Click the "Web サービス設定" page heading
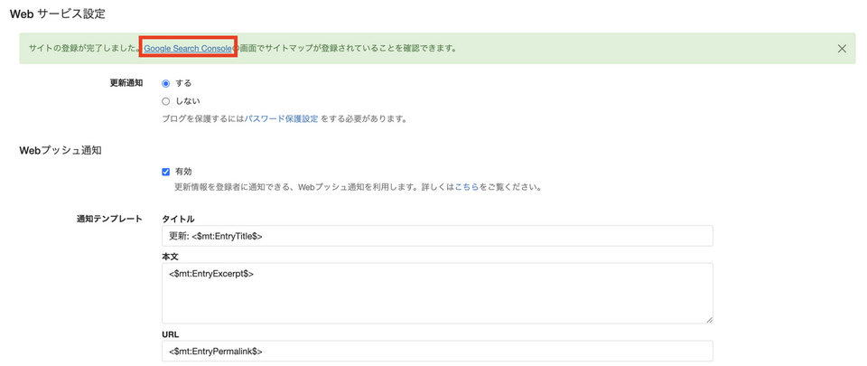The height and width of the screenshot is (366, 867). pyautogui.click(x=57, y=14)
